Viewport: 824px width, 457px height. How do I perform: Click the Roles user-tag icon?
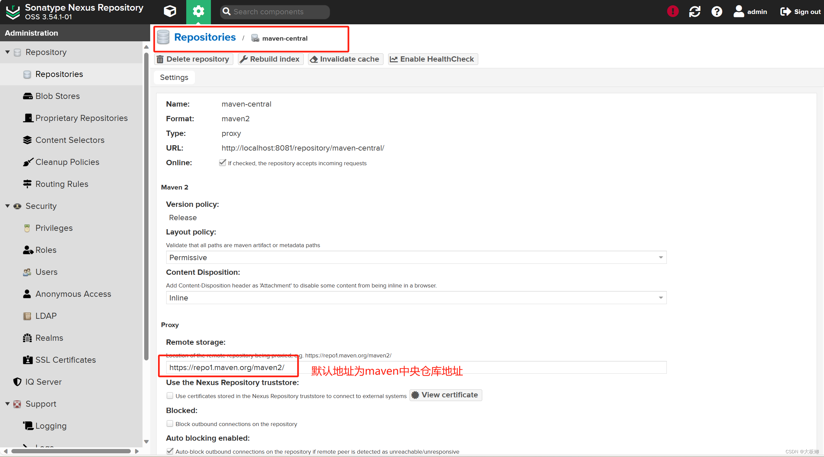28,250
